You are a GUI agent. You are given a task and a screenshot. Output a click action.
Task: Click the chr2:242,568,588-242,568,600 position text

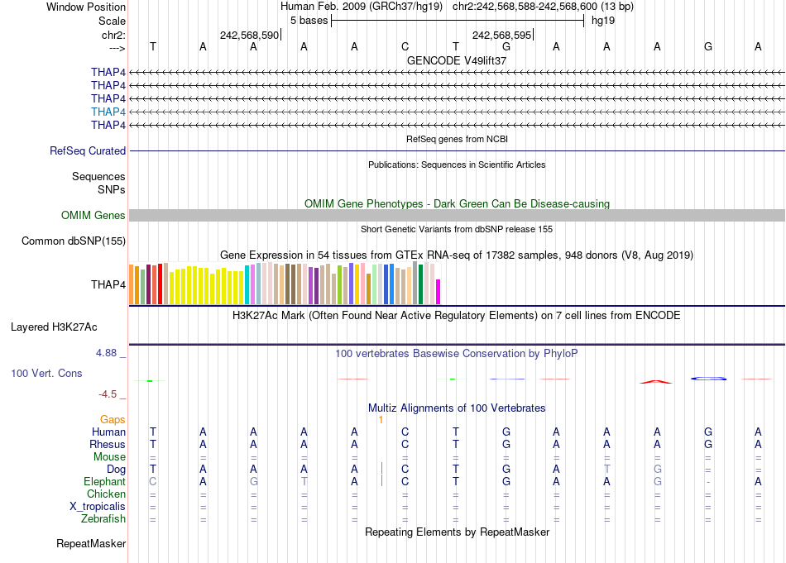pos(543,7)
